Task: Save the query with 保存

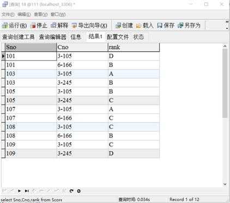Action: pyautogui.click(x=166, y=26)
